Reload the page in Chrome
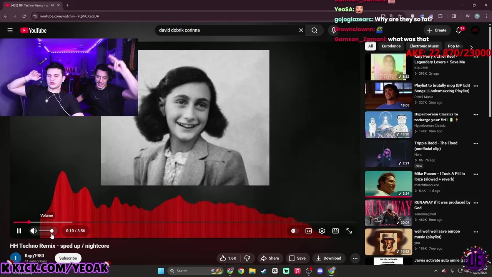 (24, 16)
